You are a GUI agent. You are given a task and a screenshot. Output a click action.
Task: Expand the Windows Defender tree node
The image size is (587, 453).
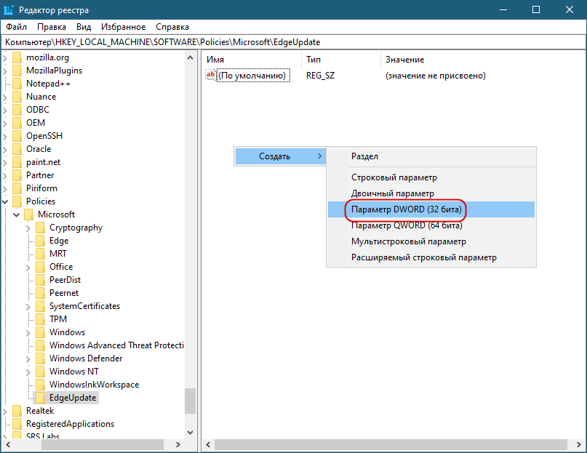[28, 359]
